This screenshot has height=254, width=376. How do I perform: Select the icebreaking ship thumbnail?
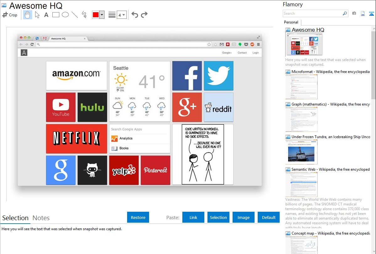301,152
